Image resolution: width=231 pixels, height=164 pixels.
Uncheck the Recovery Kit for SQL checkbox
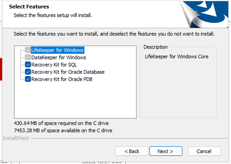tap(28, 64)
